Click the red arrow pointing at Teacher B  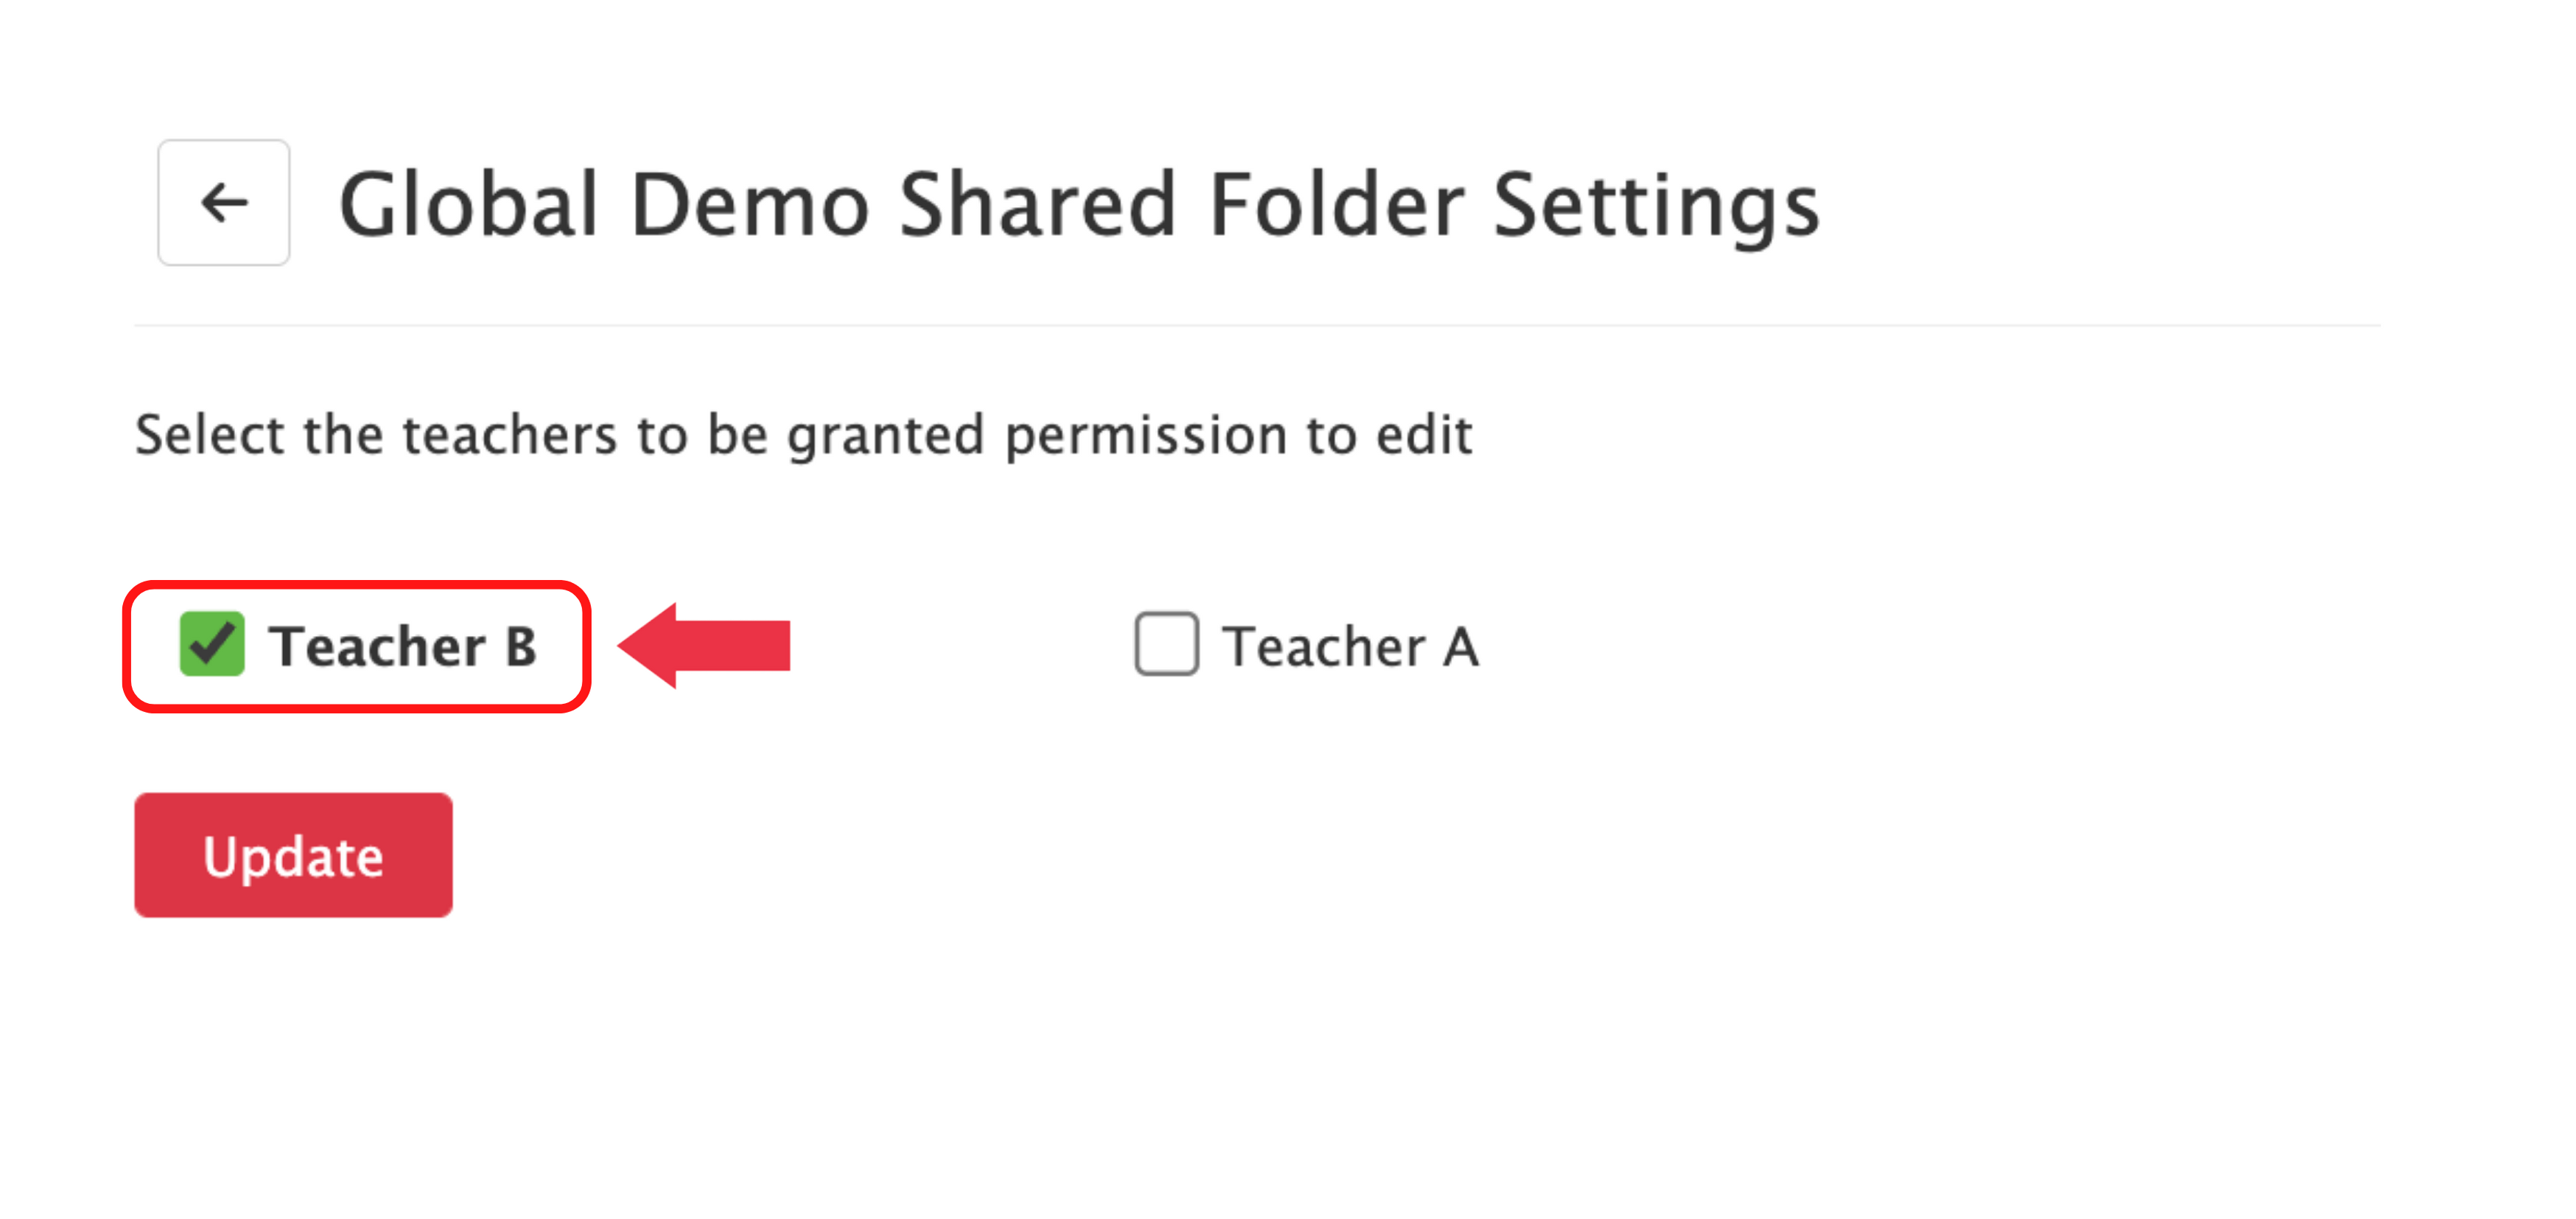point(706,645)
